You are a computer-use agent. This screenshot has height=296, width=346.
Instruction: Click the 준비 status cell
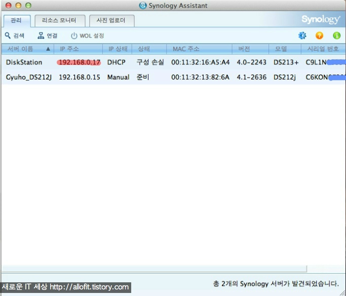coord(143,77)
